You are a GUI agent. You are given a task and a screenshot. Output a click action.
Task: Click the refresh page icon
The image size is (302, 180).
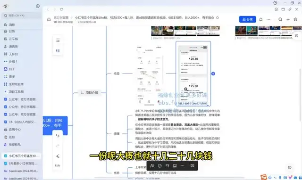click(x=61, y=9)
